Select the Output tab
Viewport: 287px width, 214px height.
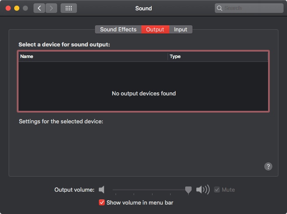tap(155, 30)
